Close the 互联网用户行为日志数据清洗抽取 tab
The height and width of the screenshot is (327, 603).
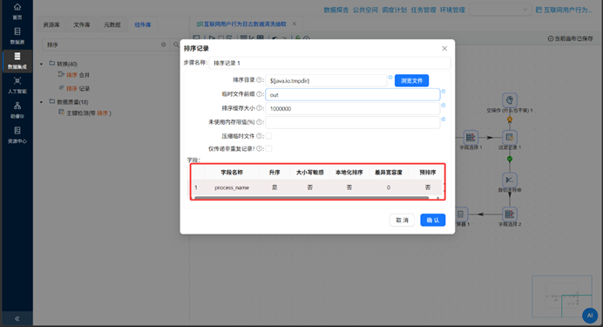pyautogui.click(x=295, y=24)
